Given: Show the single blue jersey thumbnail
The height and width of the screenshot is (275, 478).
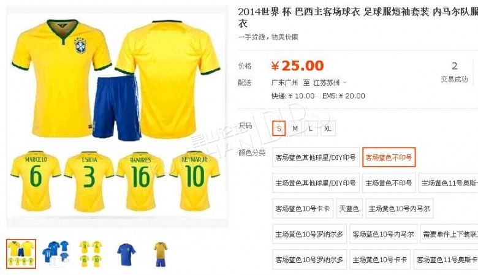Looking at the screenshot, I should tap(126, 254).
